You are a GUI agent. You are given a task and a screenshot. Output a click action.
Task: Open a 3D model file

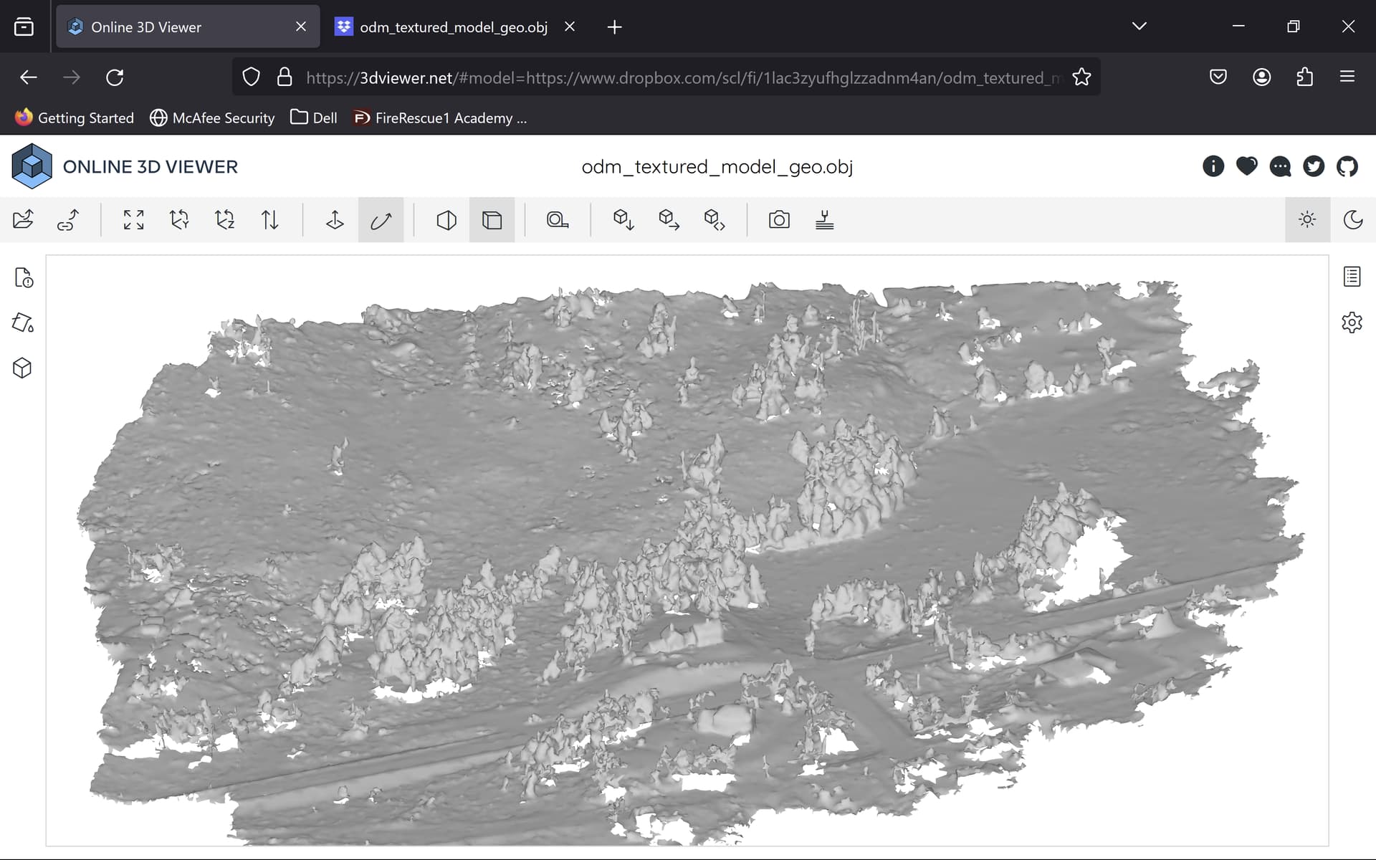pyautogui.click(x=24, y=220)
